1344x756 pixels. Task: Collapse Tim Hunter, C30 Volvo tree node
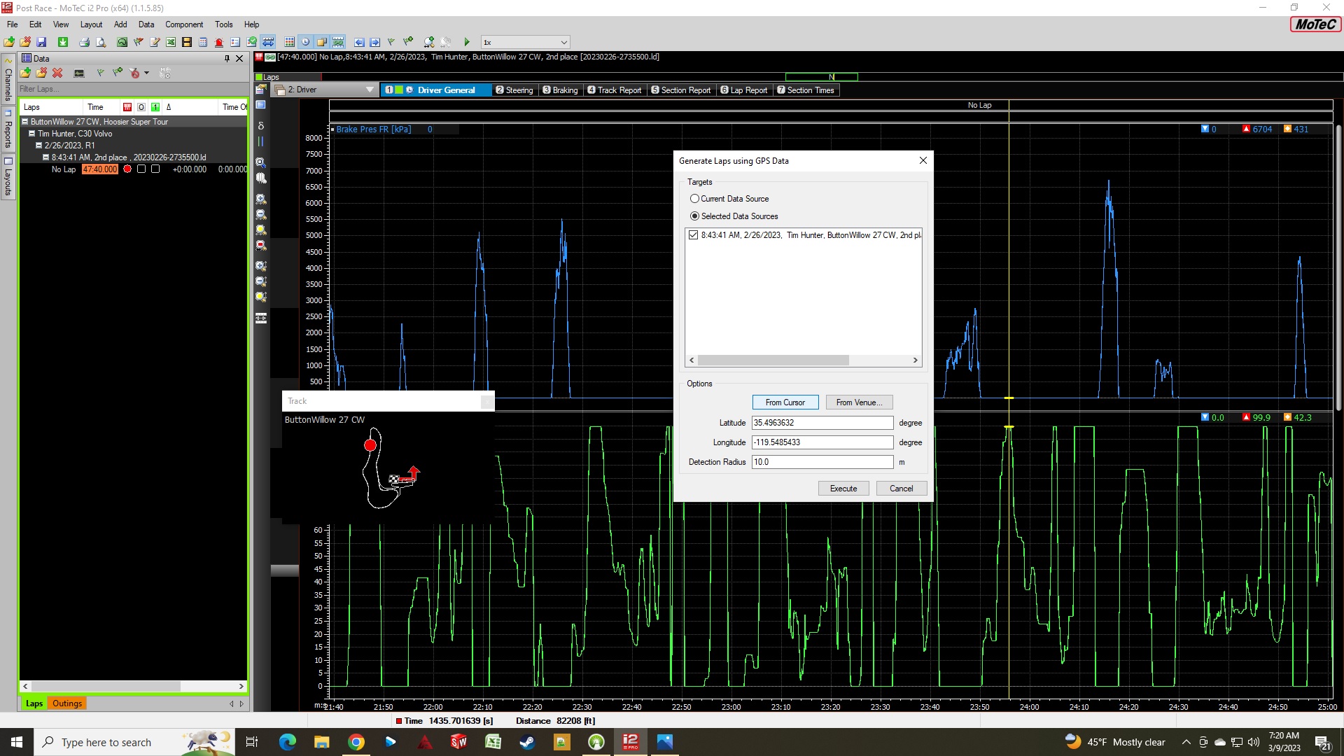pyautogui.click(x=31, y=134)
